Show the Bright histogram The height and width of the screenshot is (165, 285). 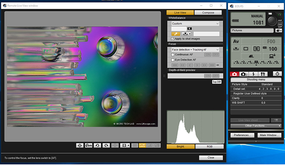point(181,147)
